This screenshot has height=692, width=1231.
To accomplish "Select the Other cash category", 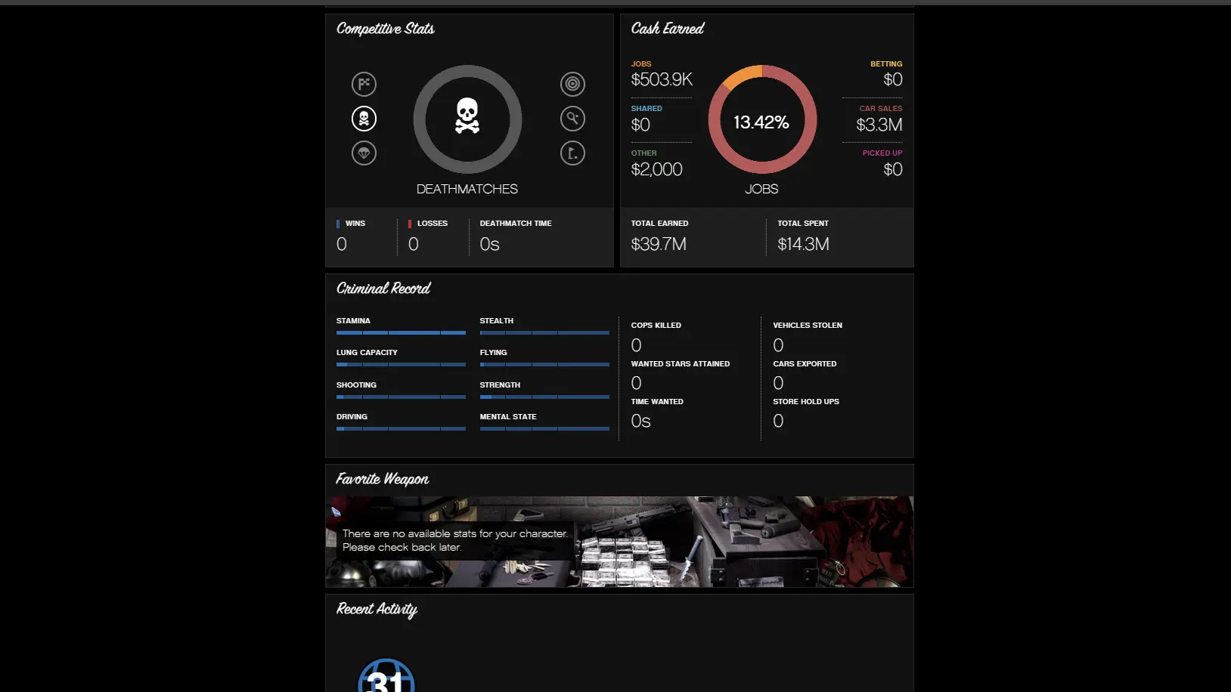I will (656, 163).
